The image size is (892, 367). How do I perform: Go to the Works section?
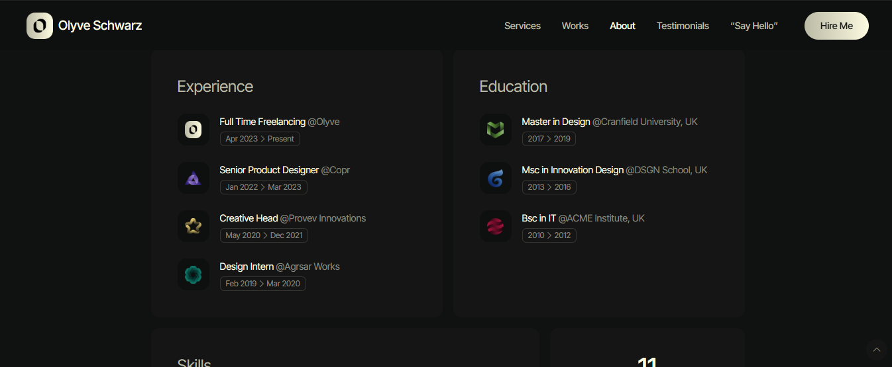click(575, 26)
